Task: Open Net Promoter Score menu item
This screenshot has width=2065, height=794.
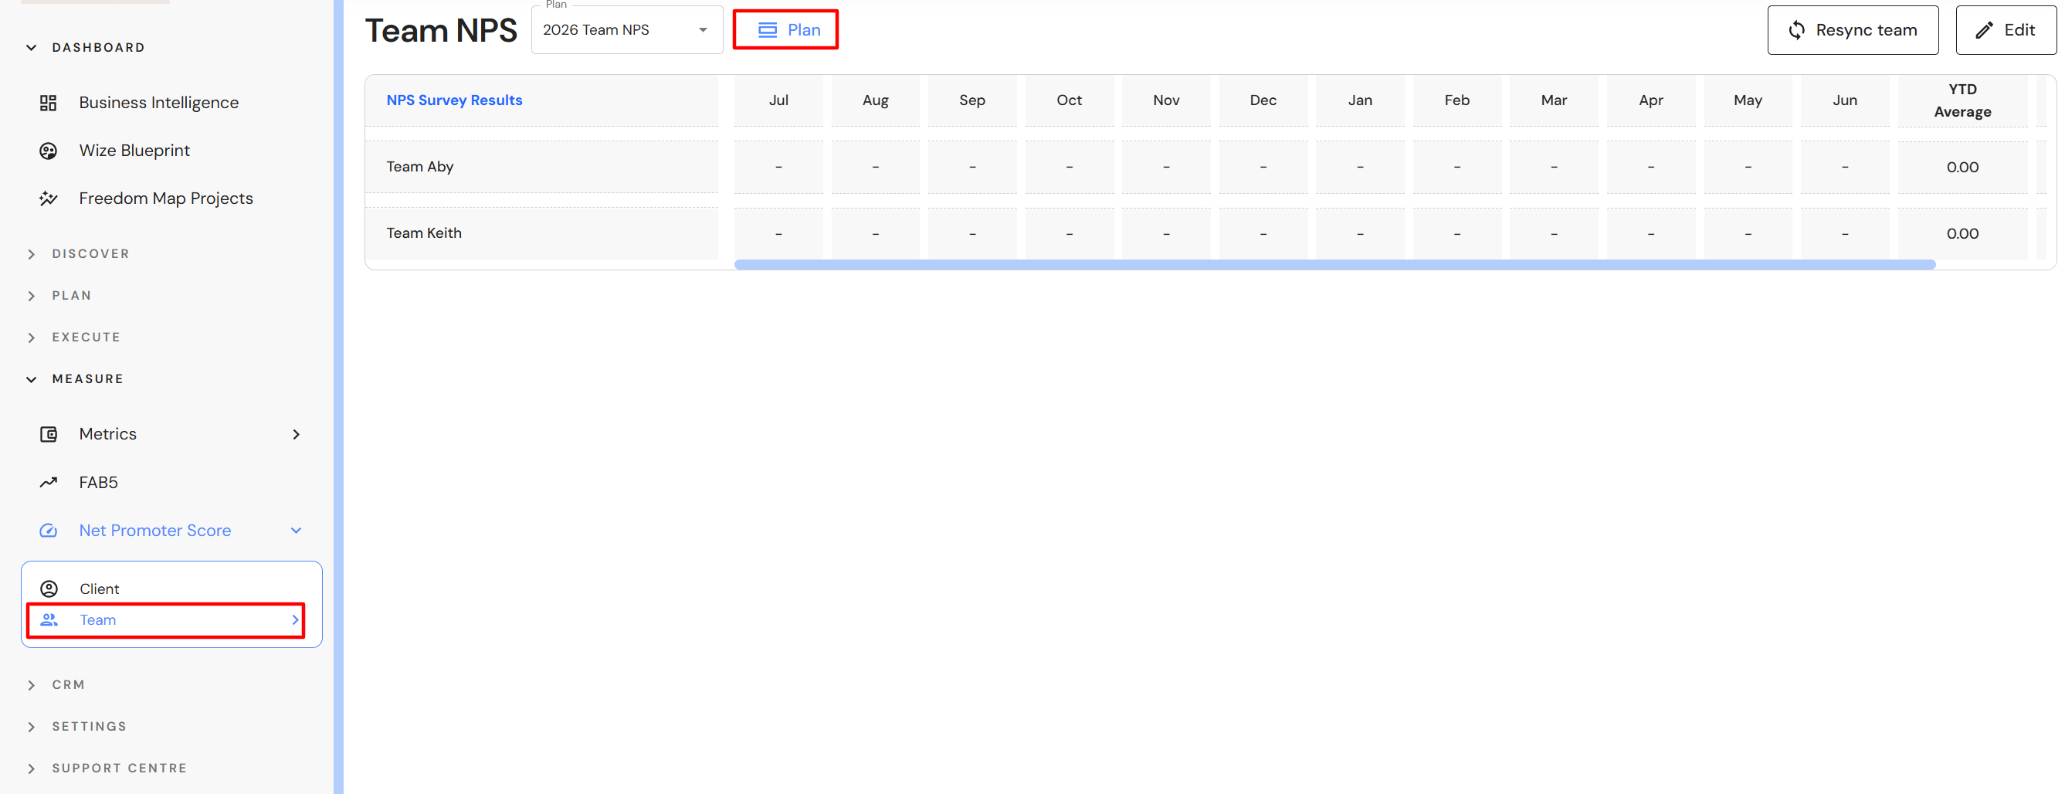Action: pyautogui.click(x=154, y=530)
